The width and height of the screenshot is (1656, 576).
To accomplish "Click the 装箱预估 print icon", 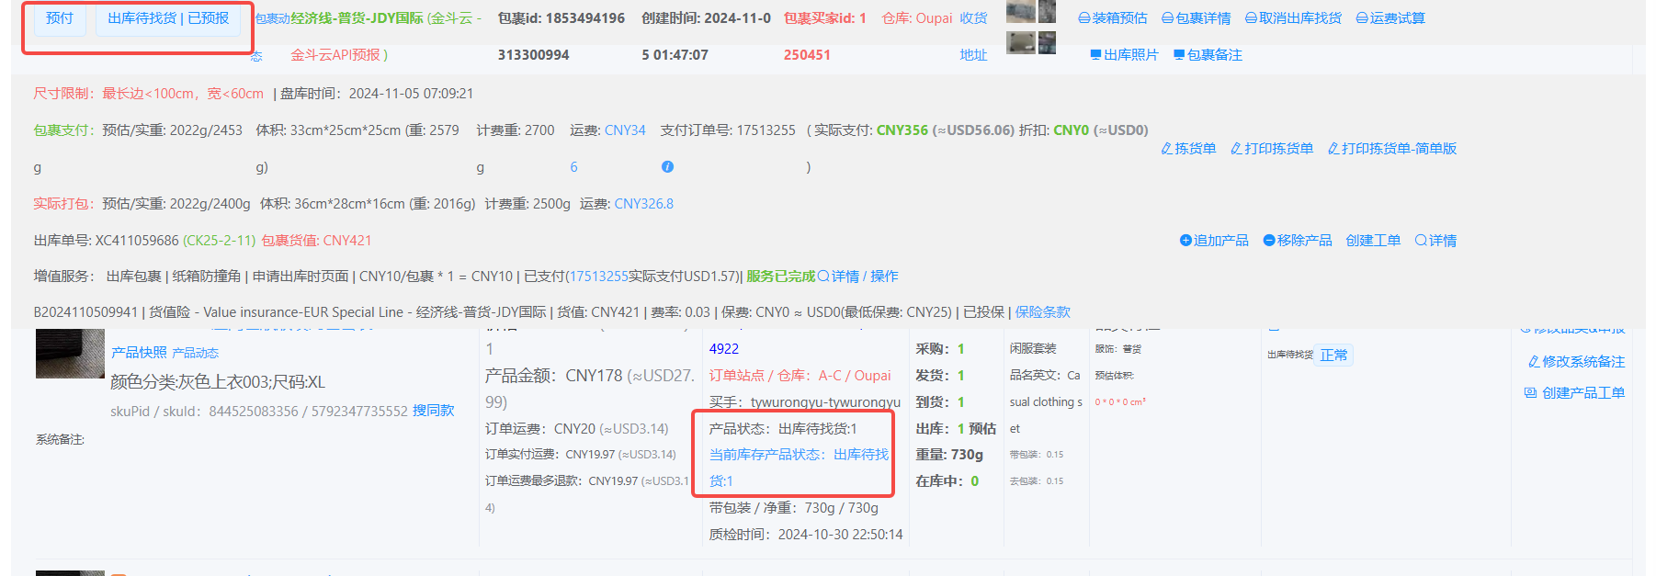I will [x=1084, y=18].
